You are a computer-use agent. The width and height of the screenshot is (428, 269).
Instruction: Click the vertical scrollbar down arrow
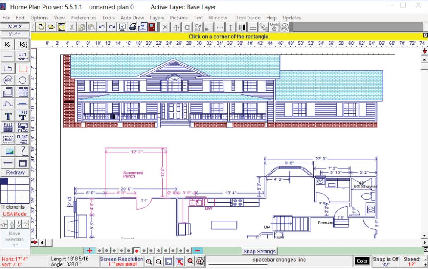click(425, 235)
